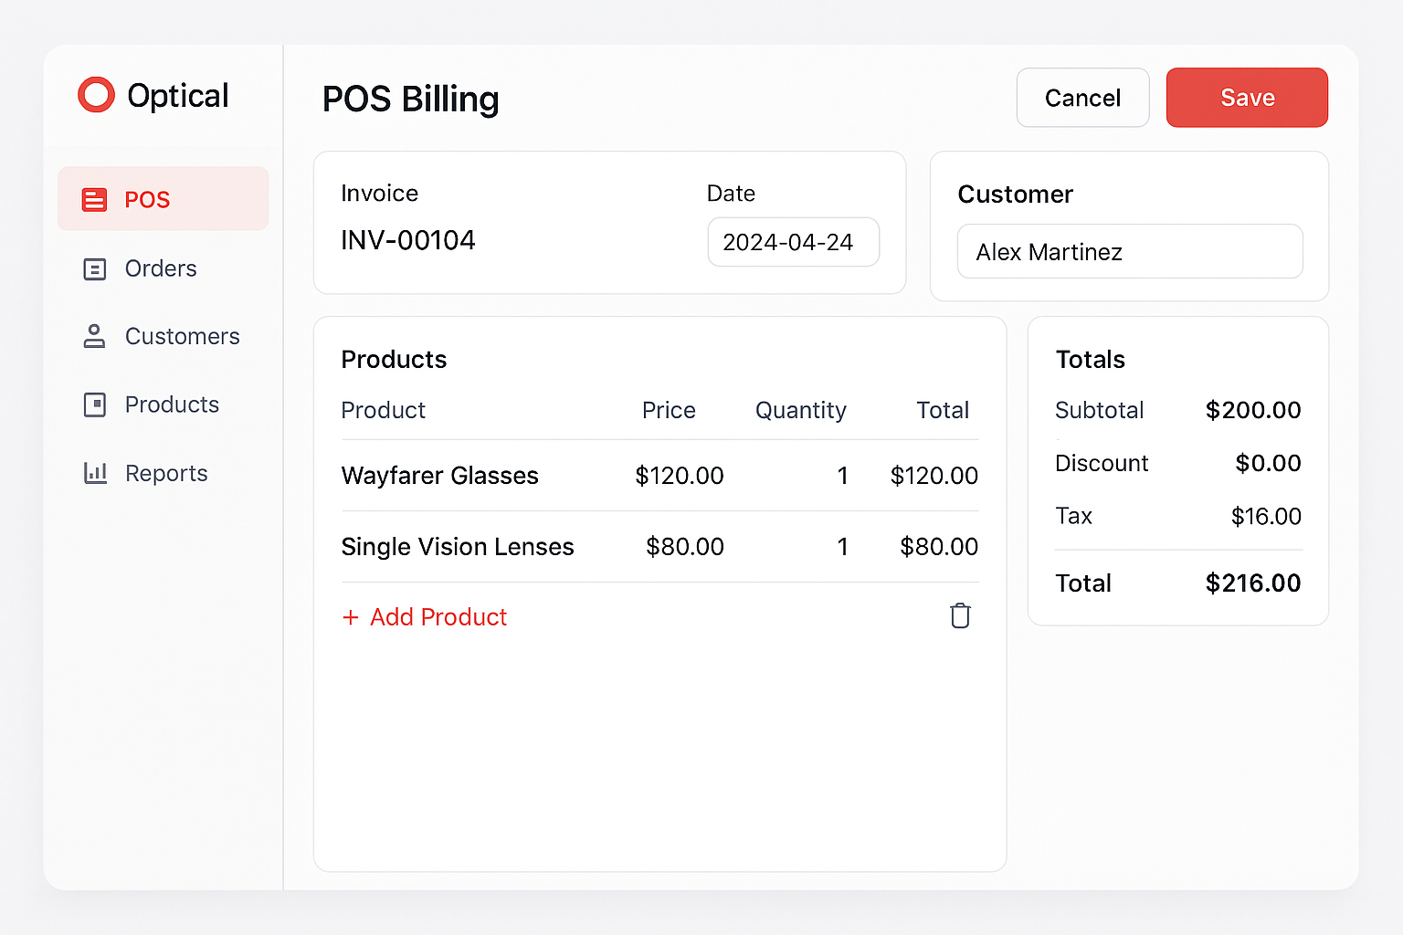The height and width of the screenshot is (935, 1403).
Task: Click the Reports chart icon
Action: tap(95, 473)
